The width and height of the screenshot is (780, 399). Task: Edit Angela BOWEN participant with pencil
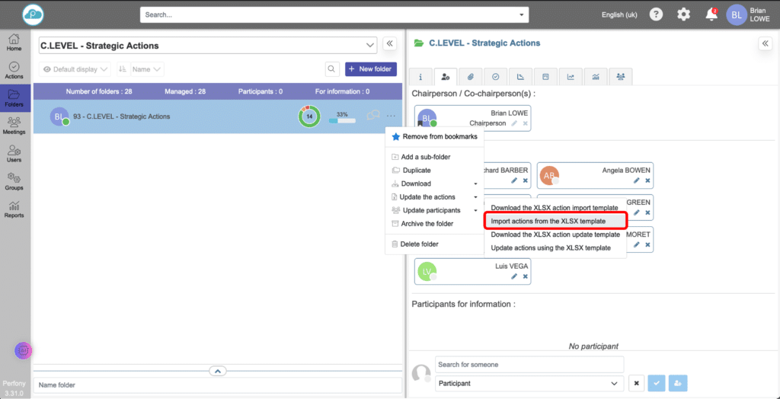tap(635, 180)
